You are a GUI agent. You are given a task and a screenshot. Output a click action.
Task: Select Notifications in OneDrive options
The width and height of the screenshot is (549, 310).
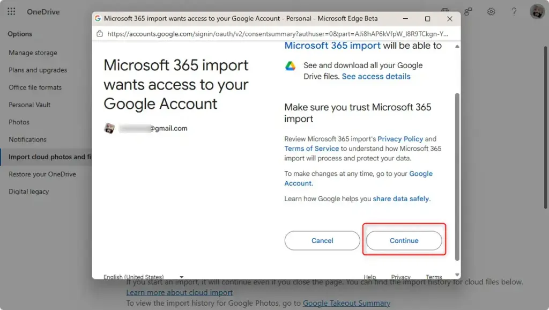pyautogui.click(x=27, y=139)
